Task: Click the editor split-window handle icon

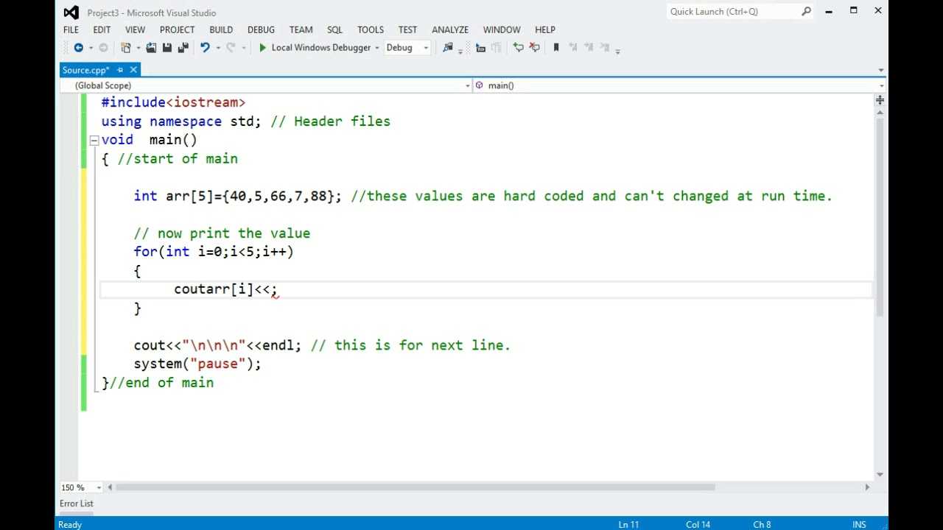Action: (x=880, y=99)
